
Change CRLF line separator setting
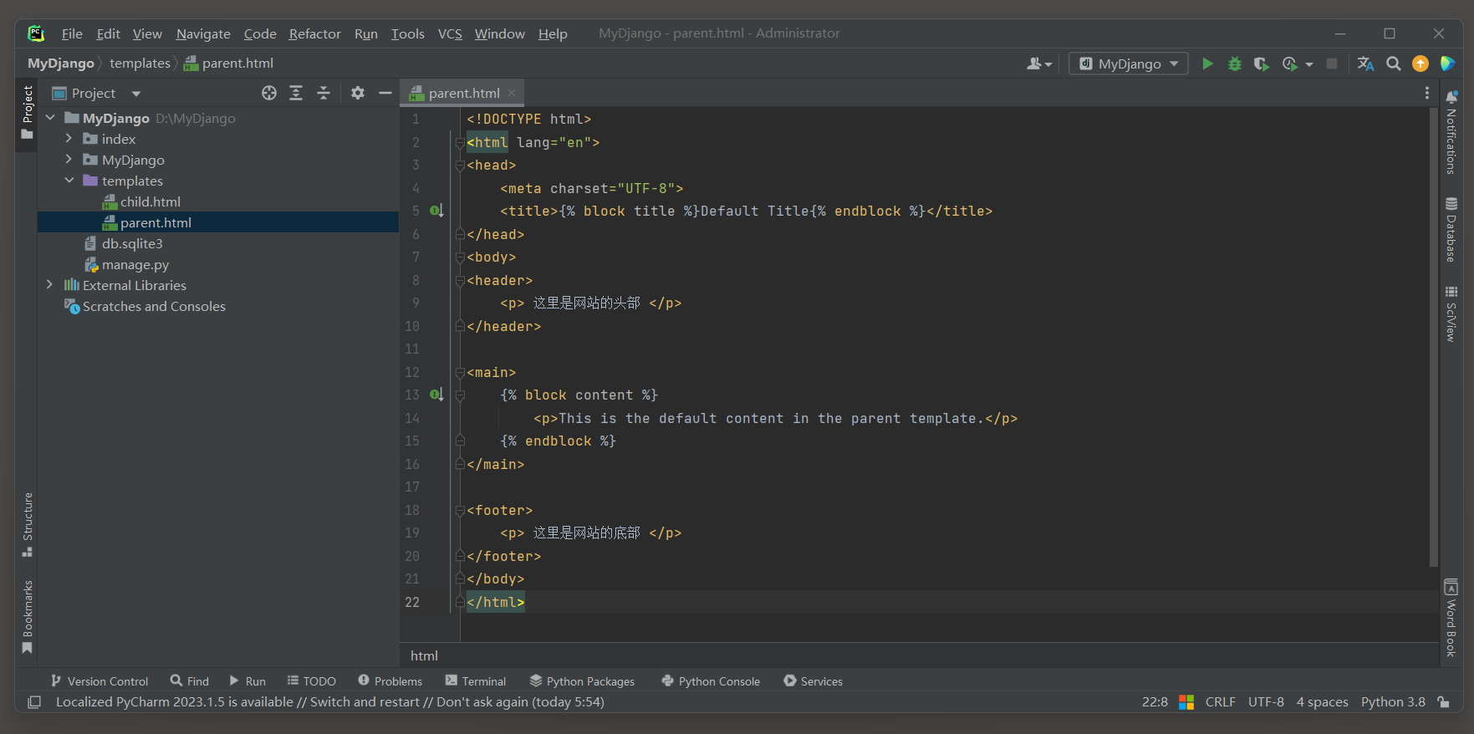1221,702
